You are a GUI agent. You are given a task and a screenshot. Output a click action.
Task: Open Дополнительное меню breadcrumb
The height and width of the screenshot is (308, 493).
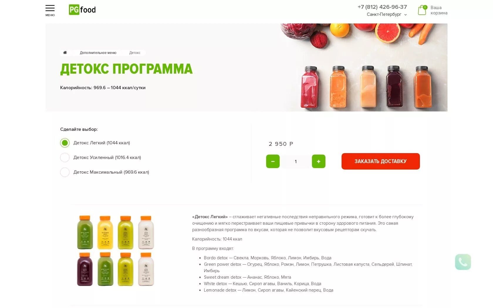click(x=98, y=53)
